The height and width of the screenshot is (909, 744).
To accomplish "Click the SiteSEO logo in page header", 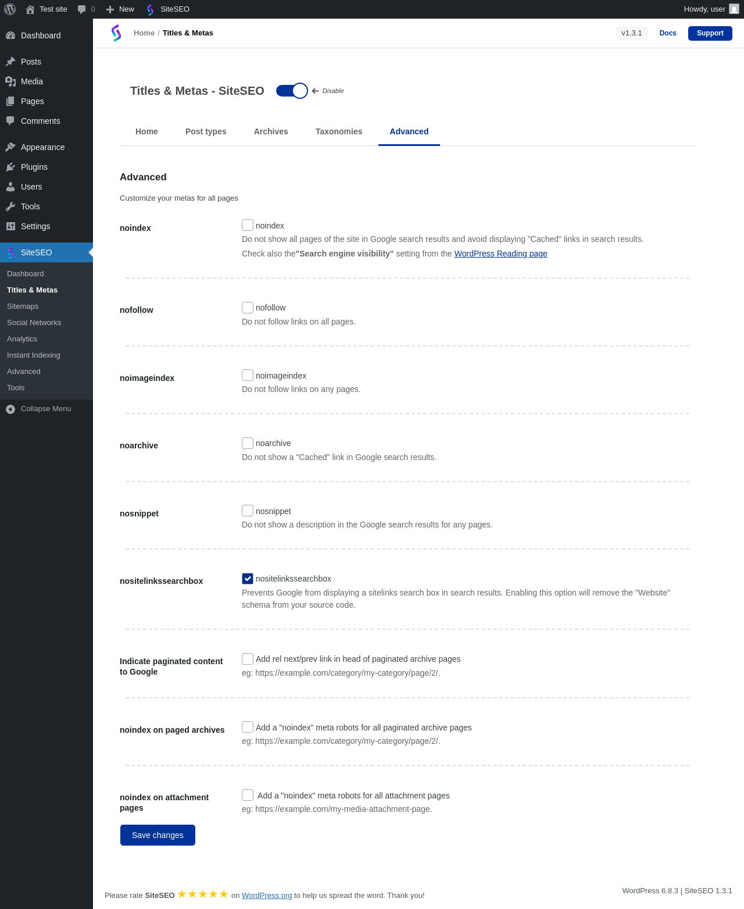I will (x=116, y=33).
